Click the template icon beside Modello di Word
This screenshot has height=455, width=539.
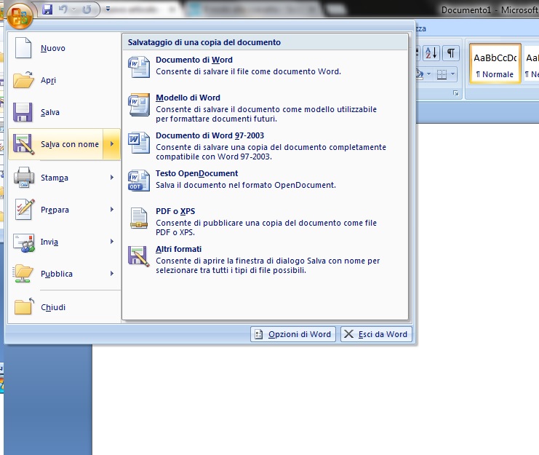139,105
